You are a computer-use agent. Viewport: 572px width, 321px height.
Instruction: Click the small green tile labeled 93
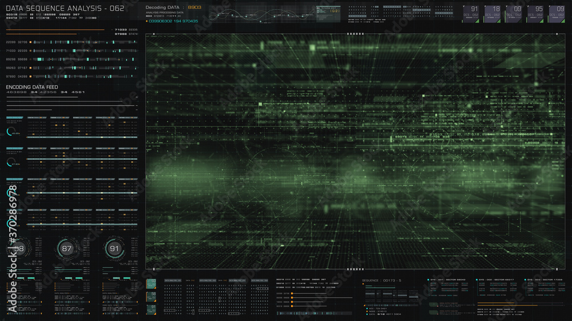151,283
